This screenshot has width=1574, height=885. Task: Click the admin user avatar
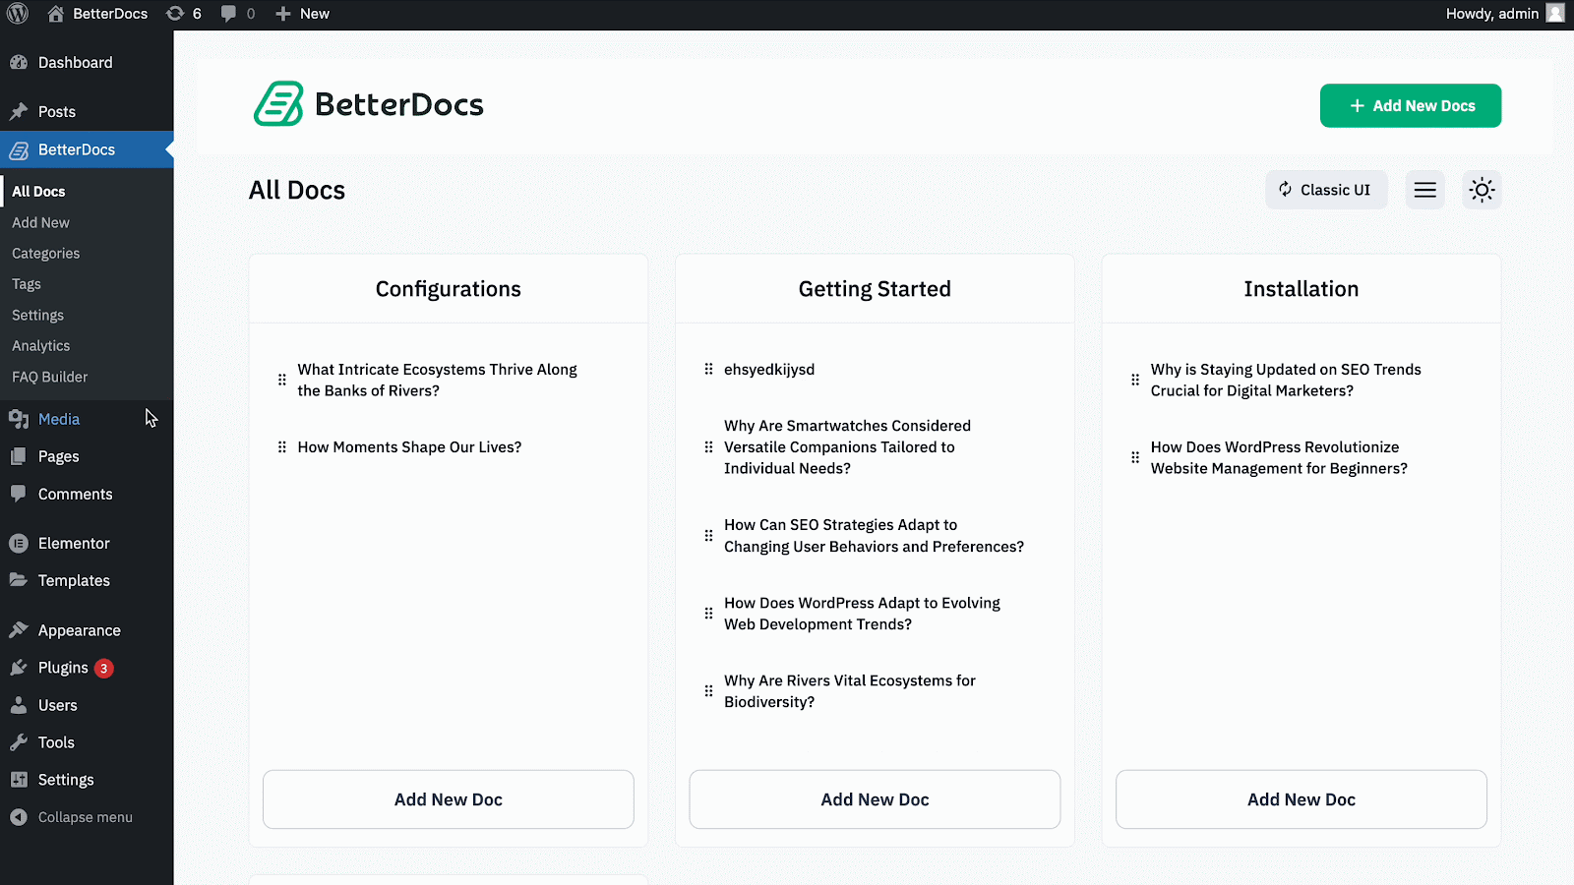(x=1555, y=14)
